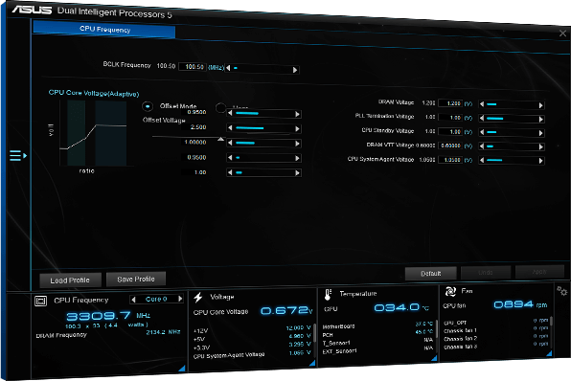Screen dimensions: 571x381
Task: Select the radio button beside Offset Mode
Action: 220,108
